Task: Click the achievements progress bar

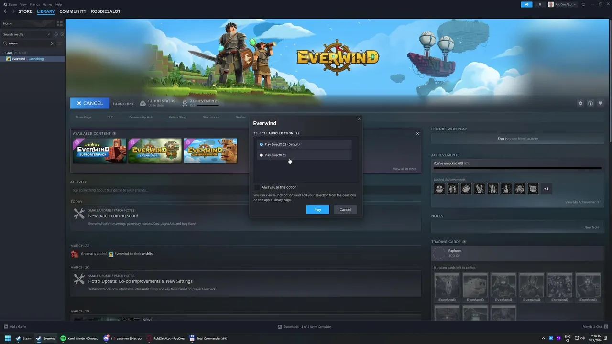Action: pos(517,168)
